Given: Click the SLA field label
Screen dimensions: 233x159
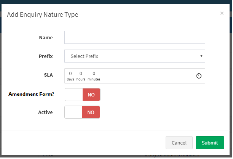Looking at the screenshot, I should coord(48,75).
